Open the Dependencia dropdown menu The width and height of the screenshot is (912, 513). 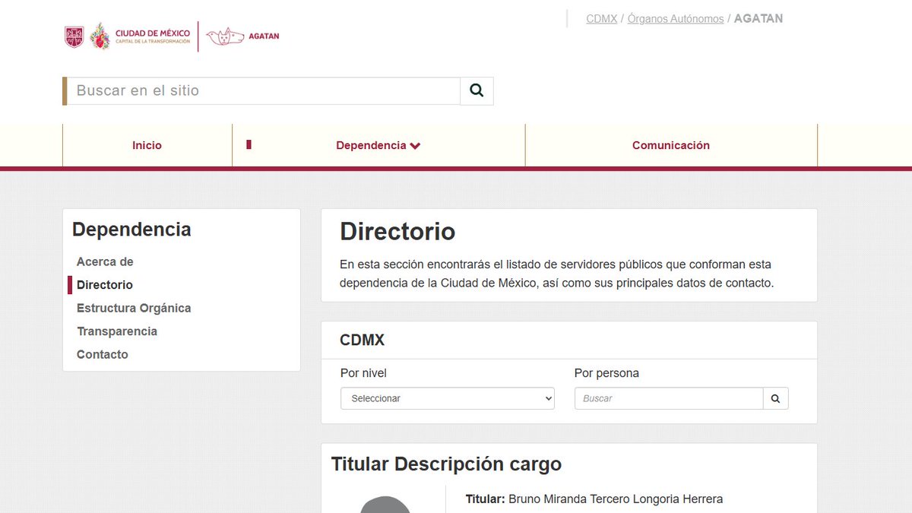click(x=372, y=145)
